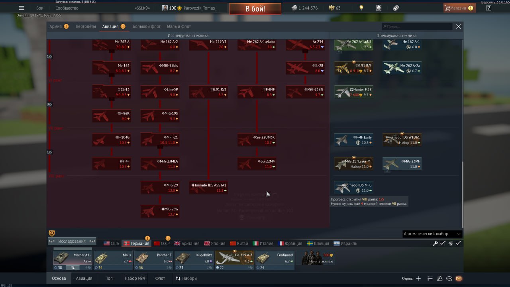Open the hamburger main menu
The width and height of the screenshot is (510, 287).
22,8
